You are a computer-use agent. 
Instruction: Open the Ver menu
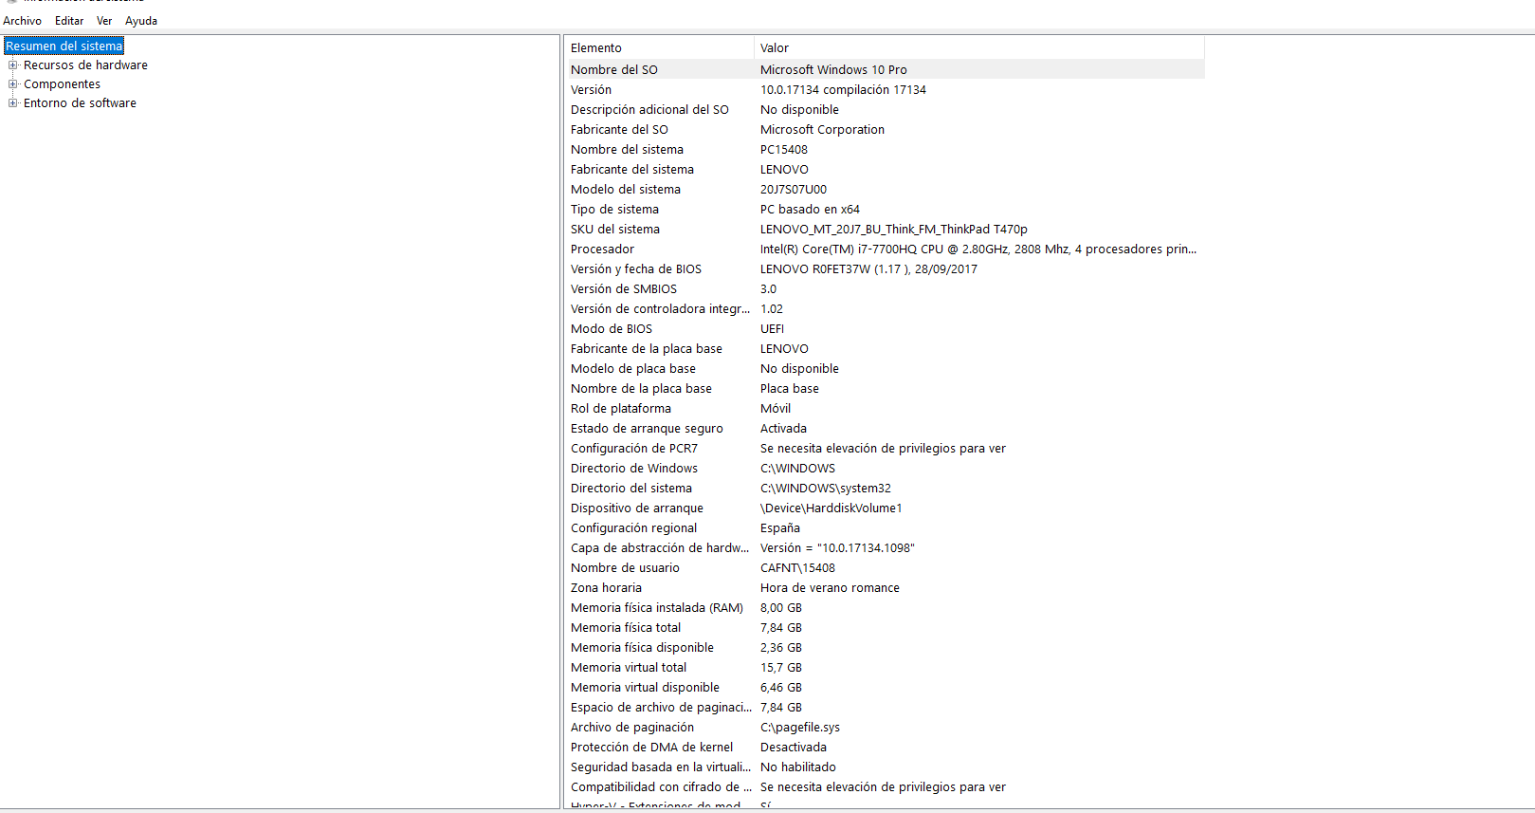point(104,21)
